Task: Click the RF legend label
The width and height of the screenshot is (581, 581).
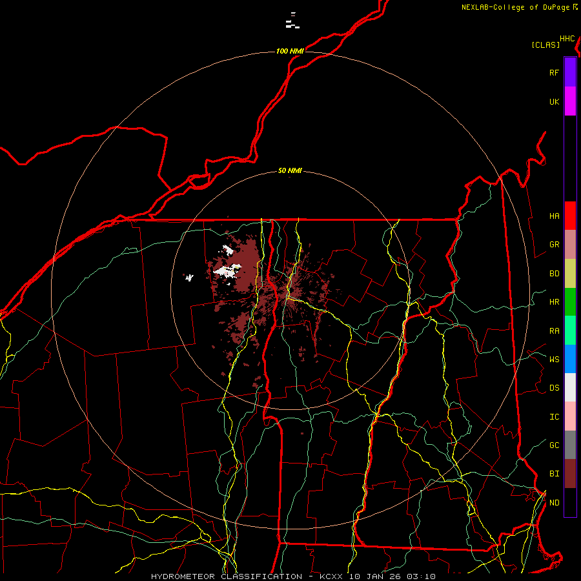Action: pyautogui.click(x=554, y=72)
